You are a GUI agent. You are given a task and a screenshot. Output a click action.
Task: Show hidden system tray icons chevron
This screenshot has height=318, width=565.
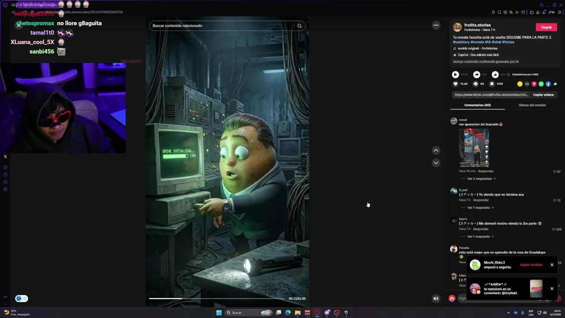coord(508,313)
